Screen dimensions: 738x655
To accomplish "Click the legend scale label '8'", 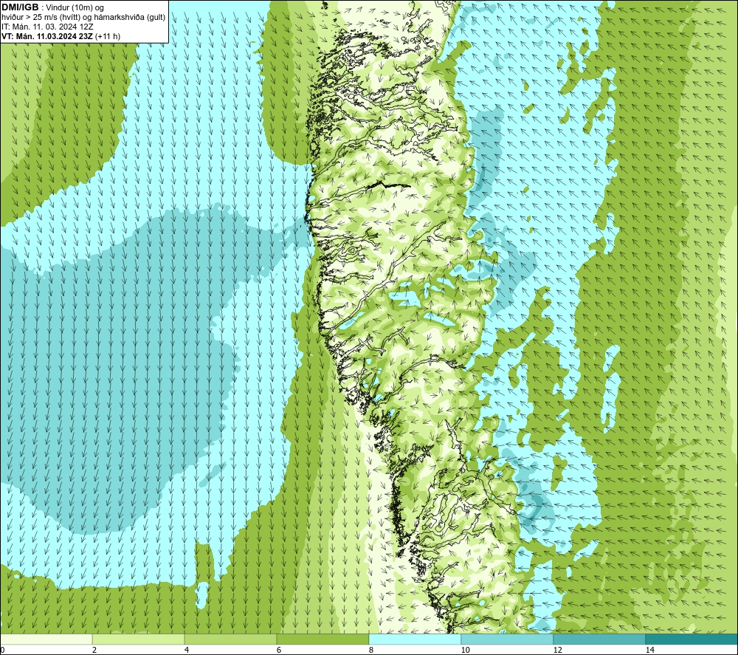I will tap(371, 650).
